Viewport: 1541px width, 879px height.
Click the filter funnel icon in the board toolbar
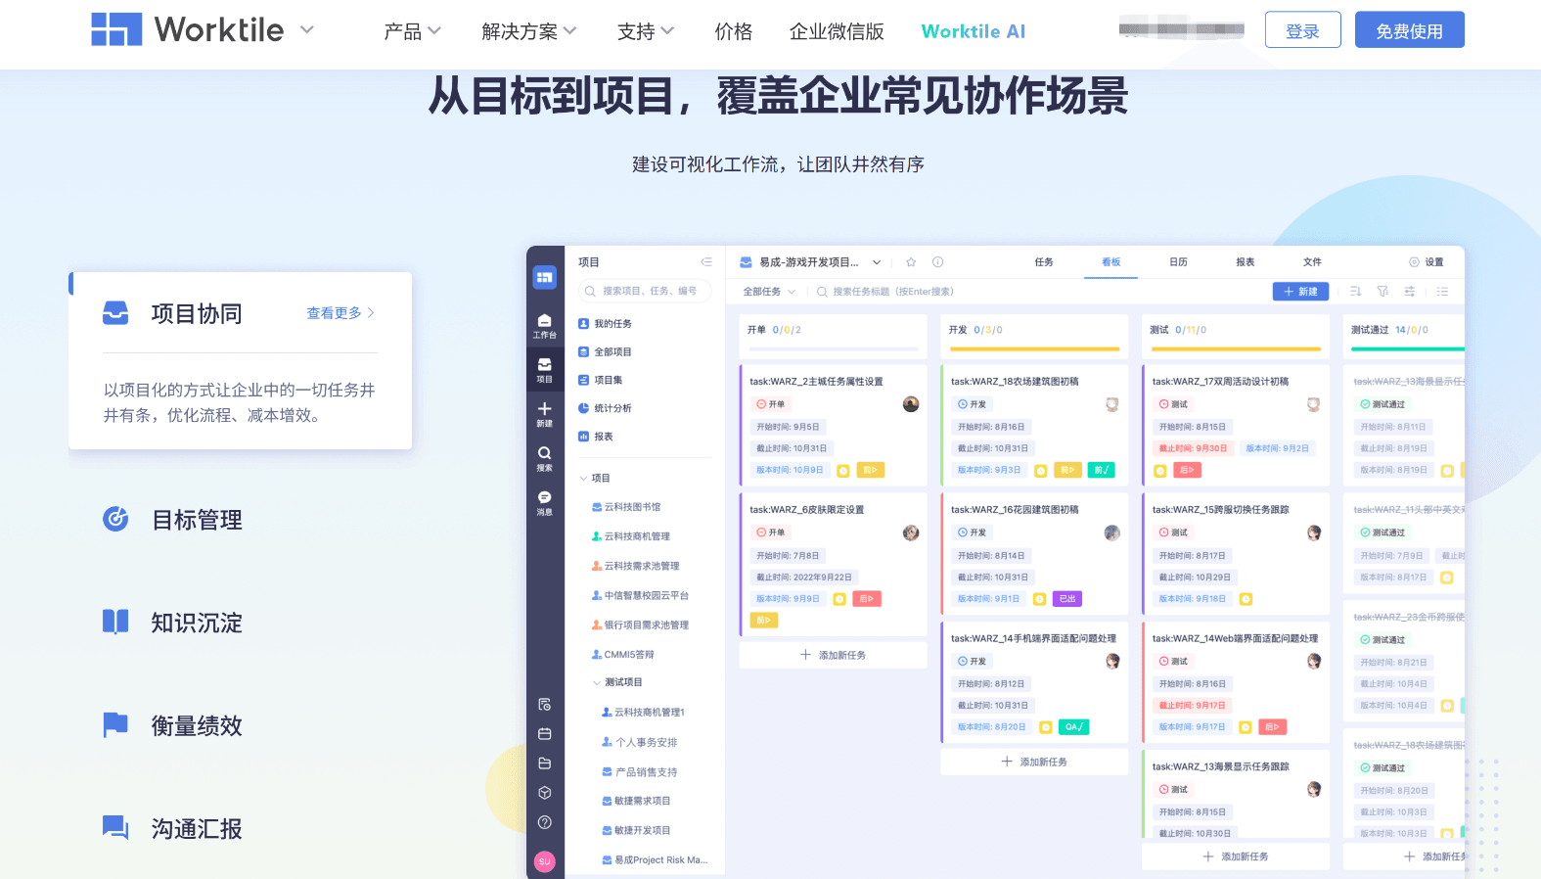click(1382, 292)
